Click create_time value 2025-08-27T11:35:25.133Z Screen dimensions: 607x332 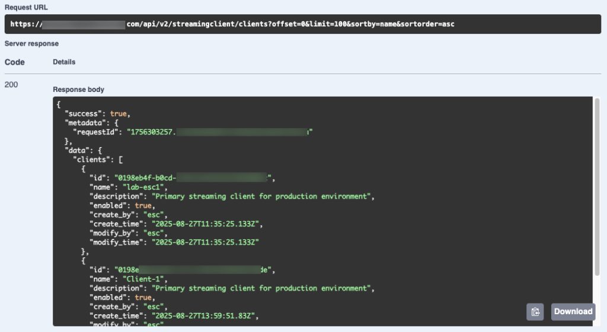(x=205, y=224)
